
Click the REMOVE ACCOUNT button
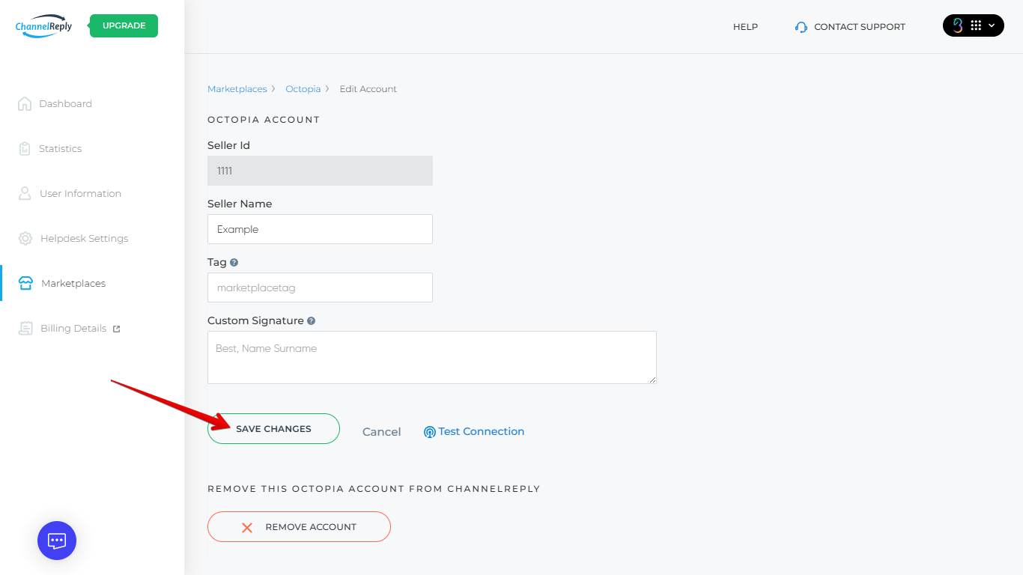click(x=299, y=526)
